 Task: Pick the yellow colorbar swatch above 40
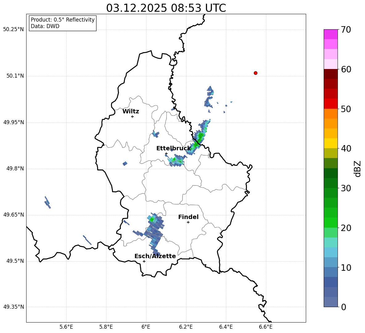(x=330, y=143)
